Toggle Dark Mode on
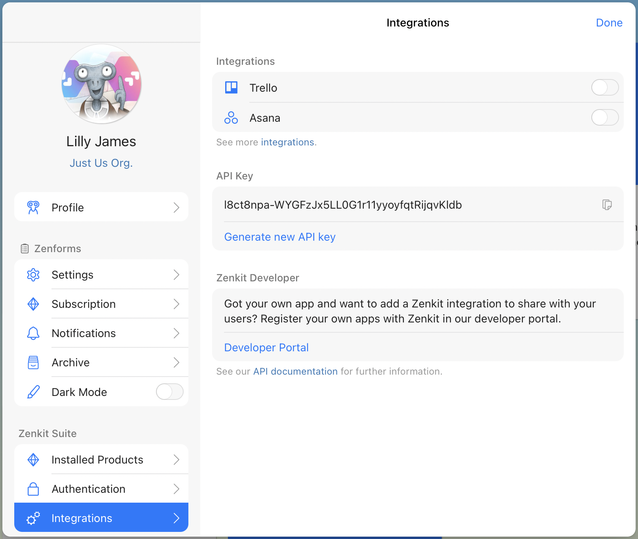Viewport: 638px width, 539px height. pyautogui.click(x=169, y=392)
